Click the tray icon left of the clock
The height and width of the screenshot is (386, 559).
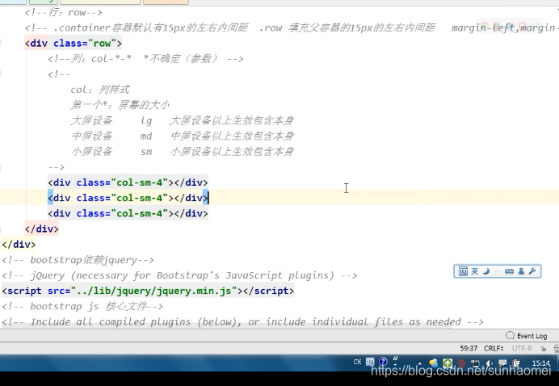(x=516, y=363)
